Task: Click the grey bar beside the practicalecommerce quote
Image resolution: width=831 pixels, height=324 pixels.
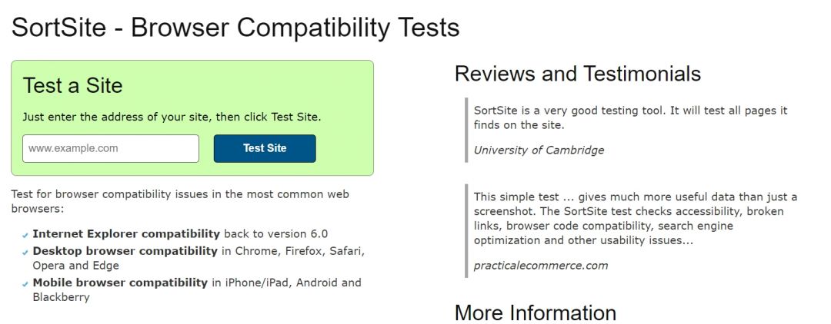Action: [x=466, y=230]
